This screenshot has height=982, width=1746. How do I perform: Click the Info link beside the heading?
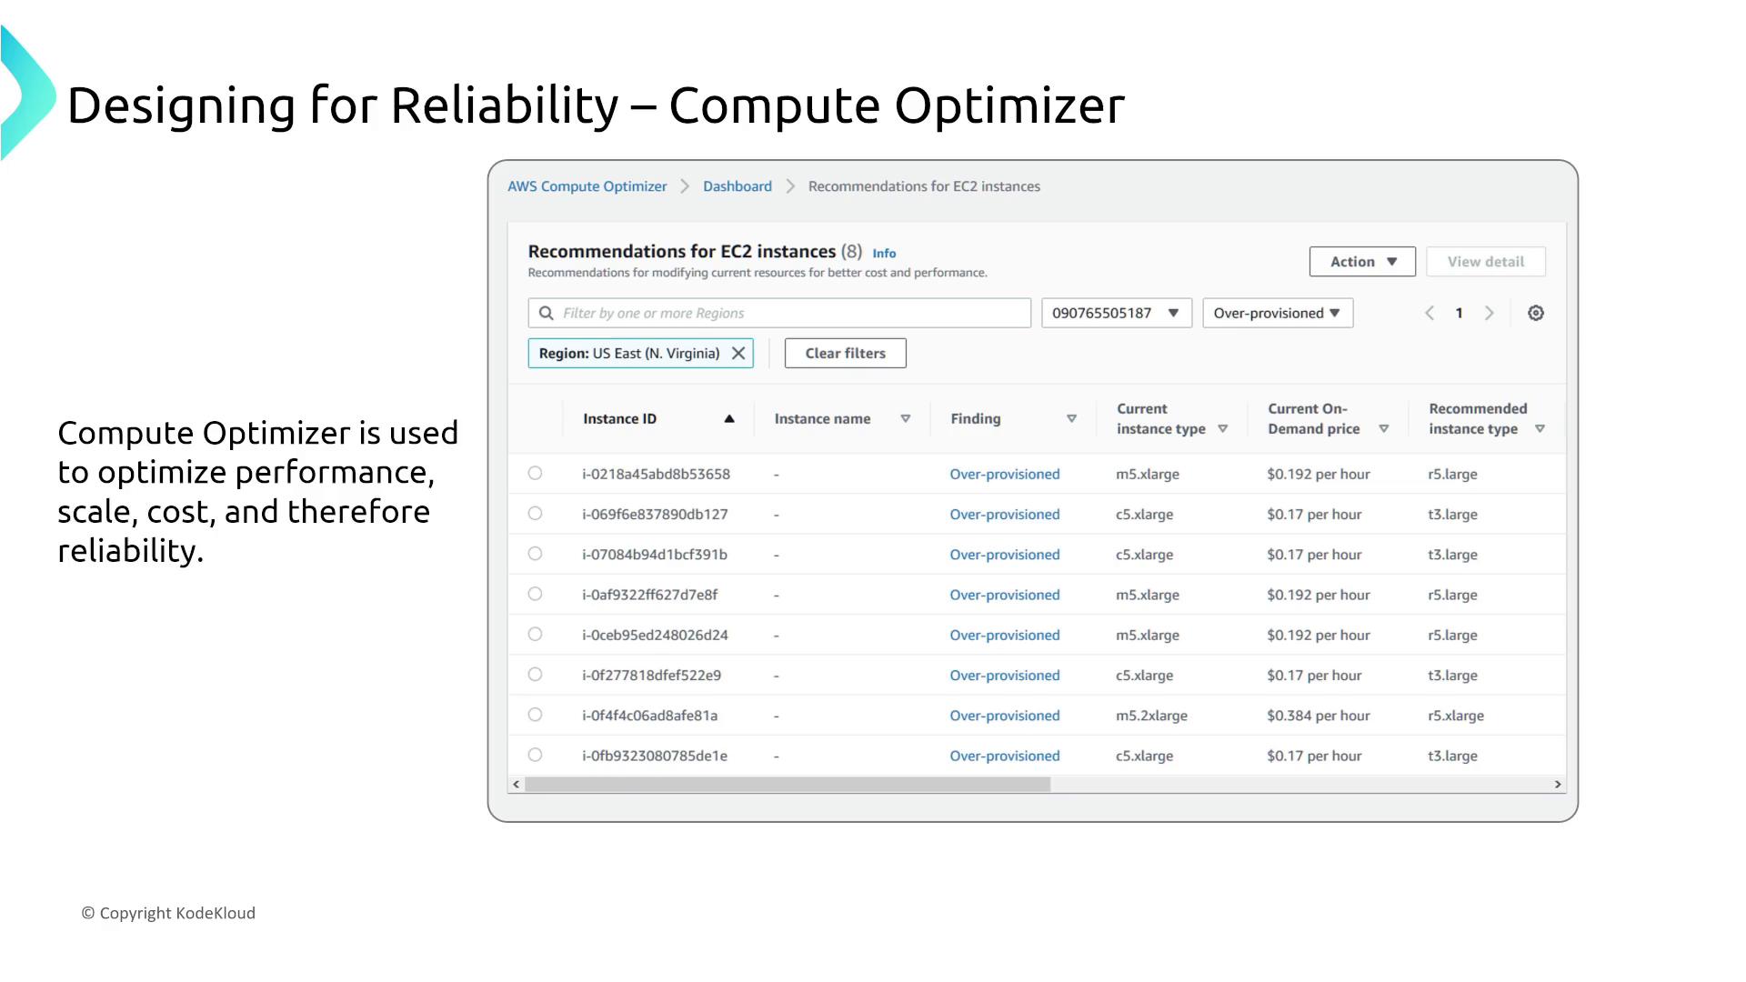pyautogui.click(x=884, y=254)
